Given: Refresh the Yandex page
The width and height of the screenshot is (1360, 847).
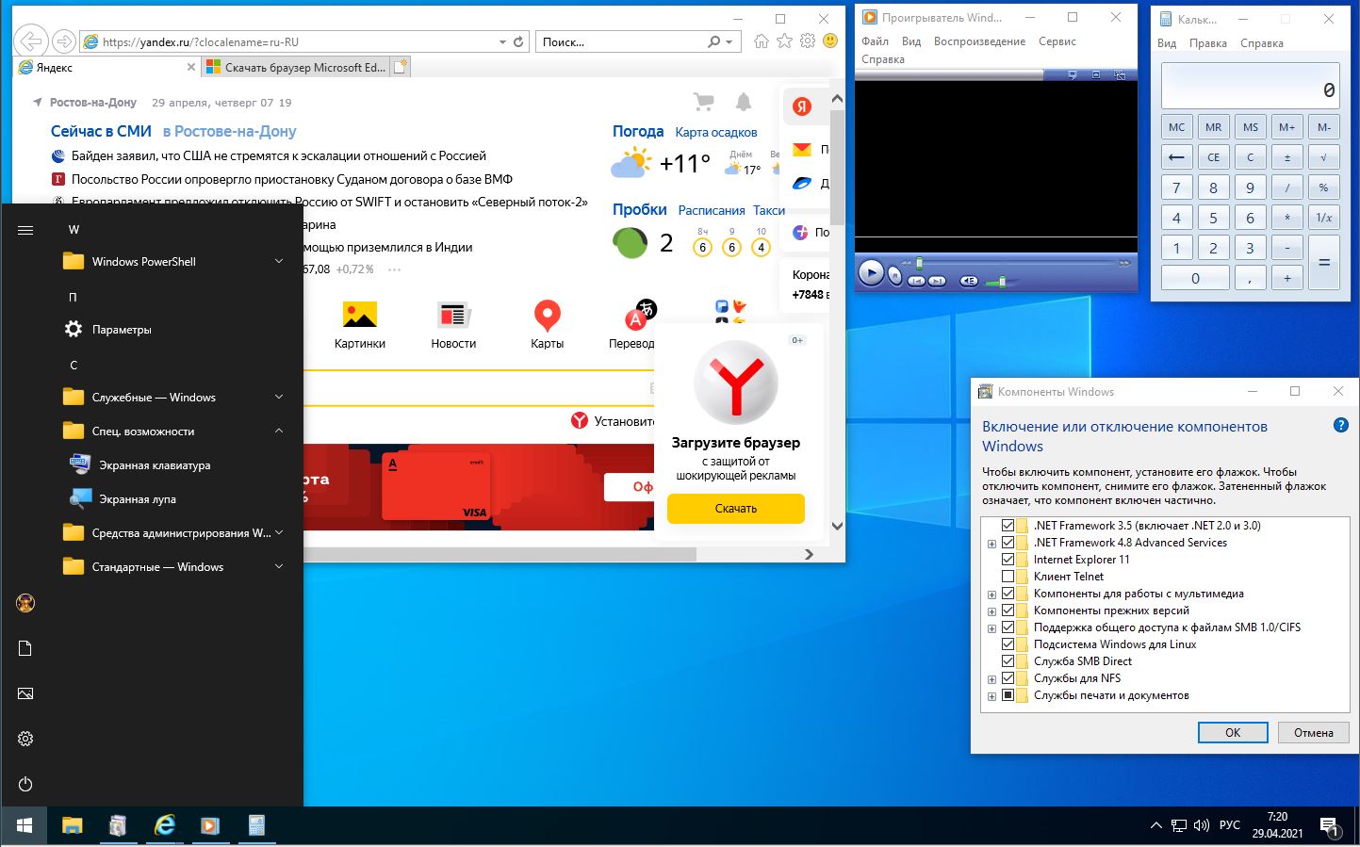Looking at the screenshot, I should click(518, 41).
